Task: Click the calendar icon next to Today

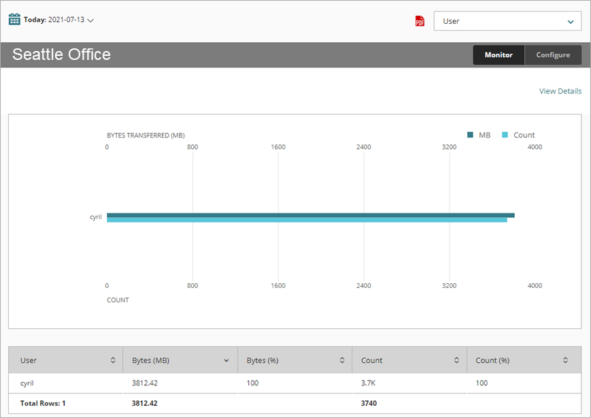Action: (x=14, y=20)
